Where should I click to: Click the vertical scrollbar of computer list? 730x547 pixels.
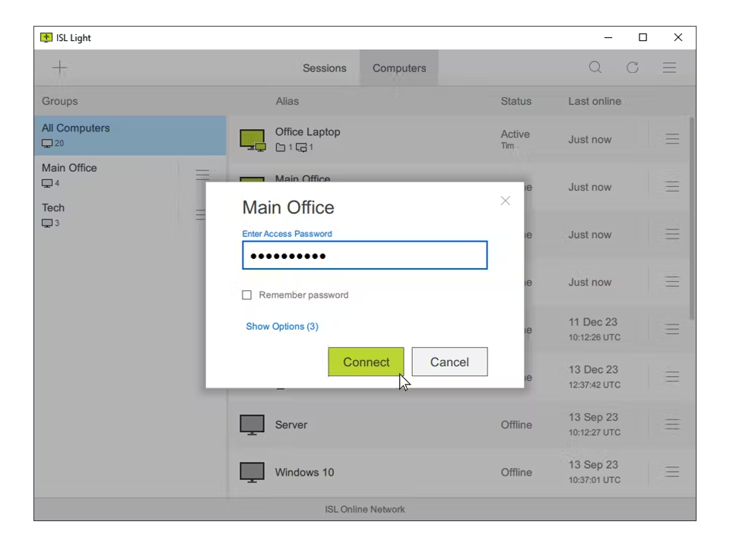[692, 219]
